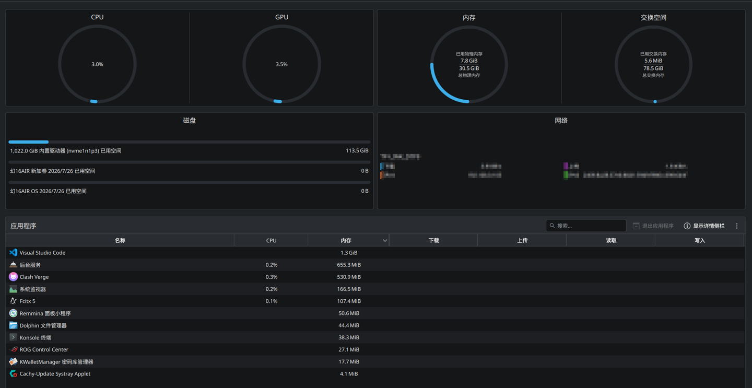Select the Cachy-Update Systray Applet icon
Image resolution: width=752 pixels, height=388 pixels.
(13, 374)
